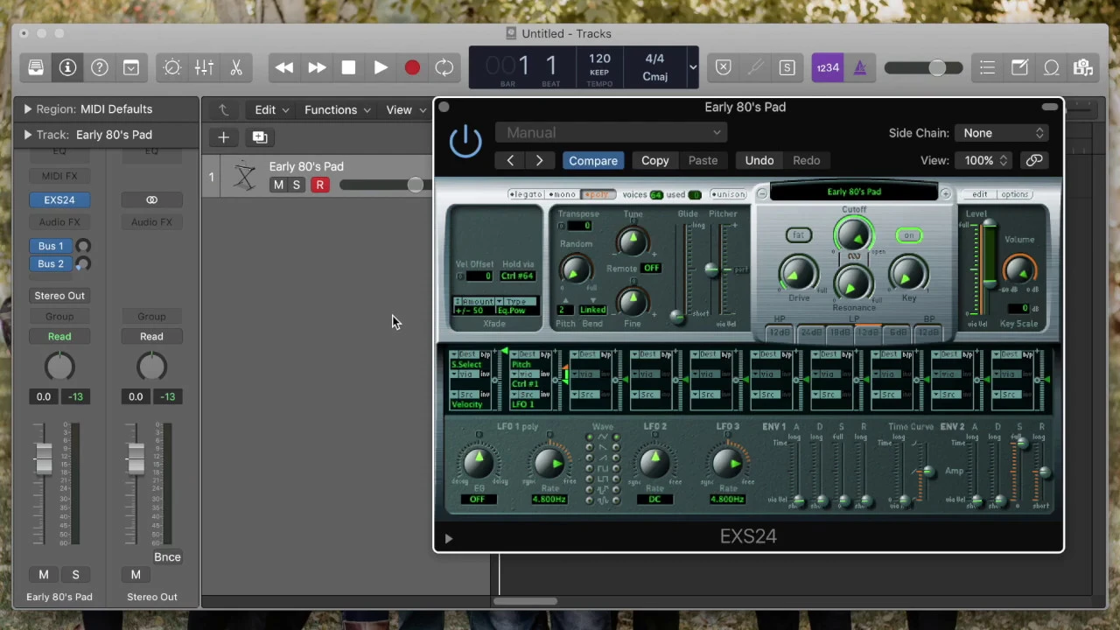
Task: Open the Library panel icon
Action: (x=36, y=67)
